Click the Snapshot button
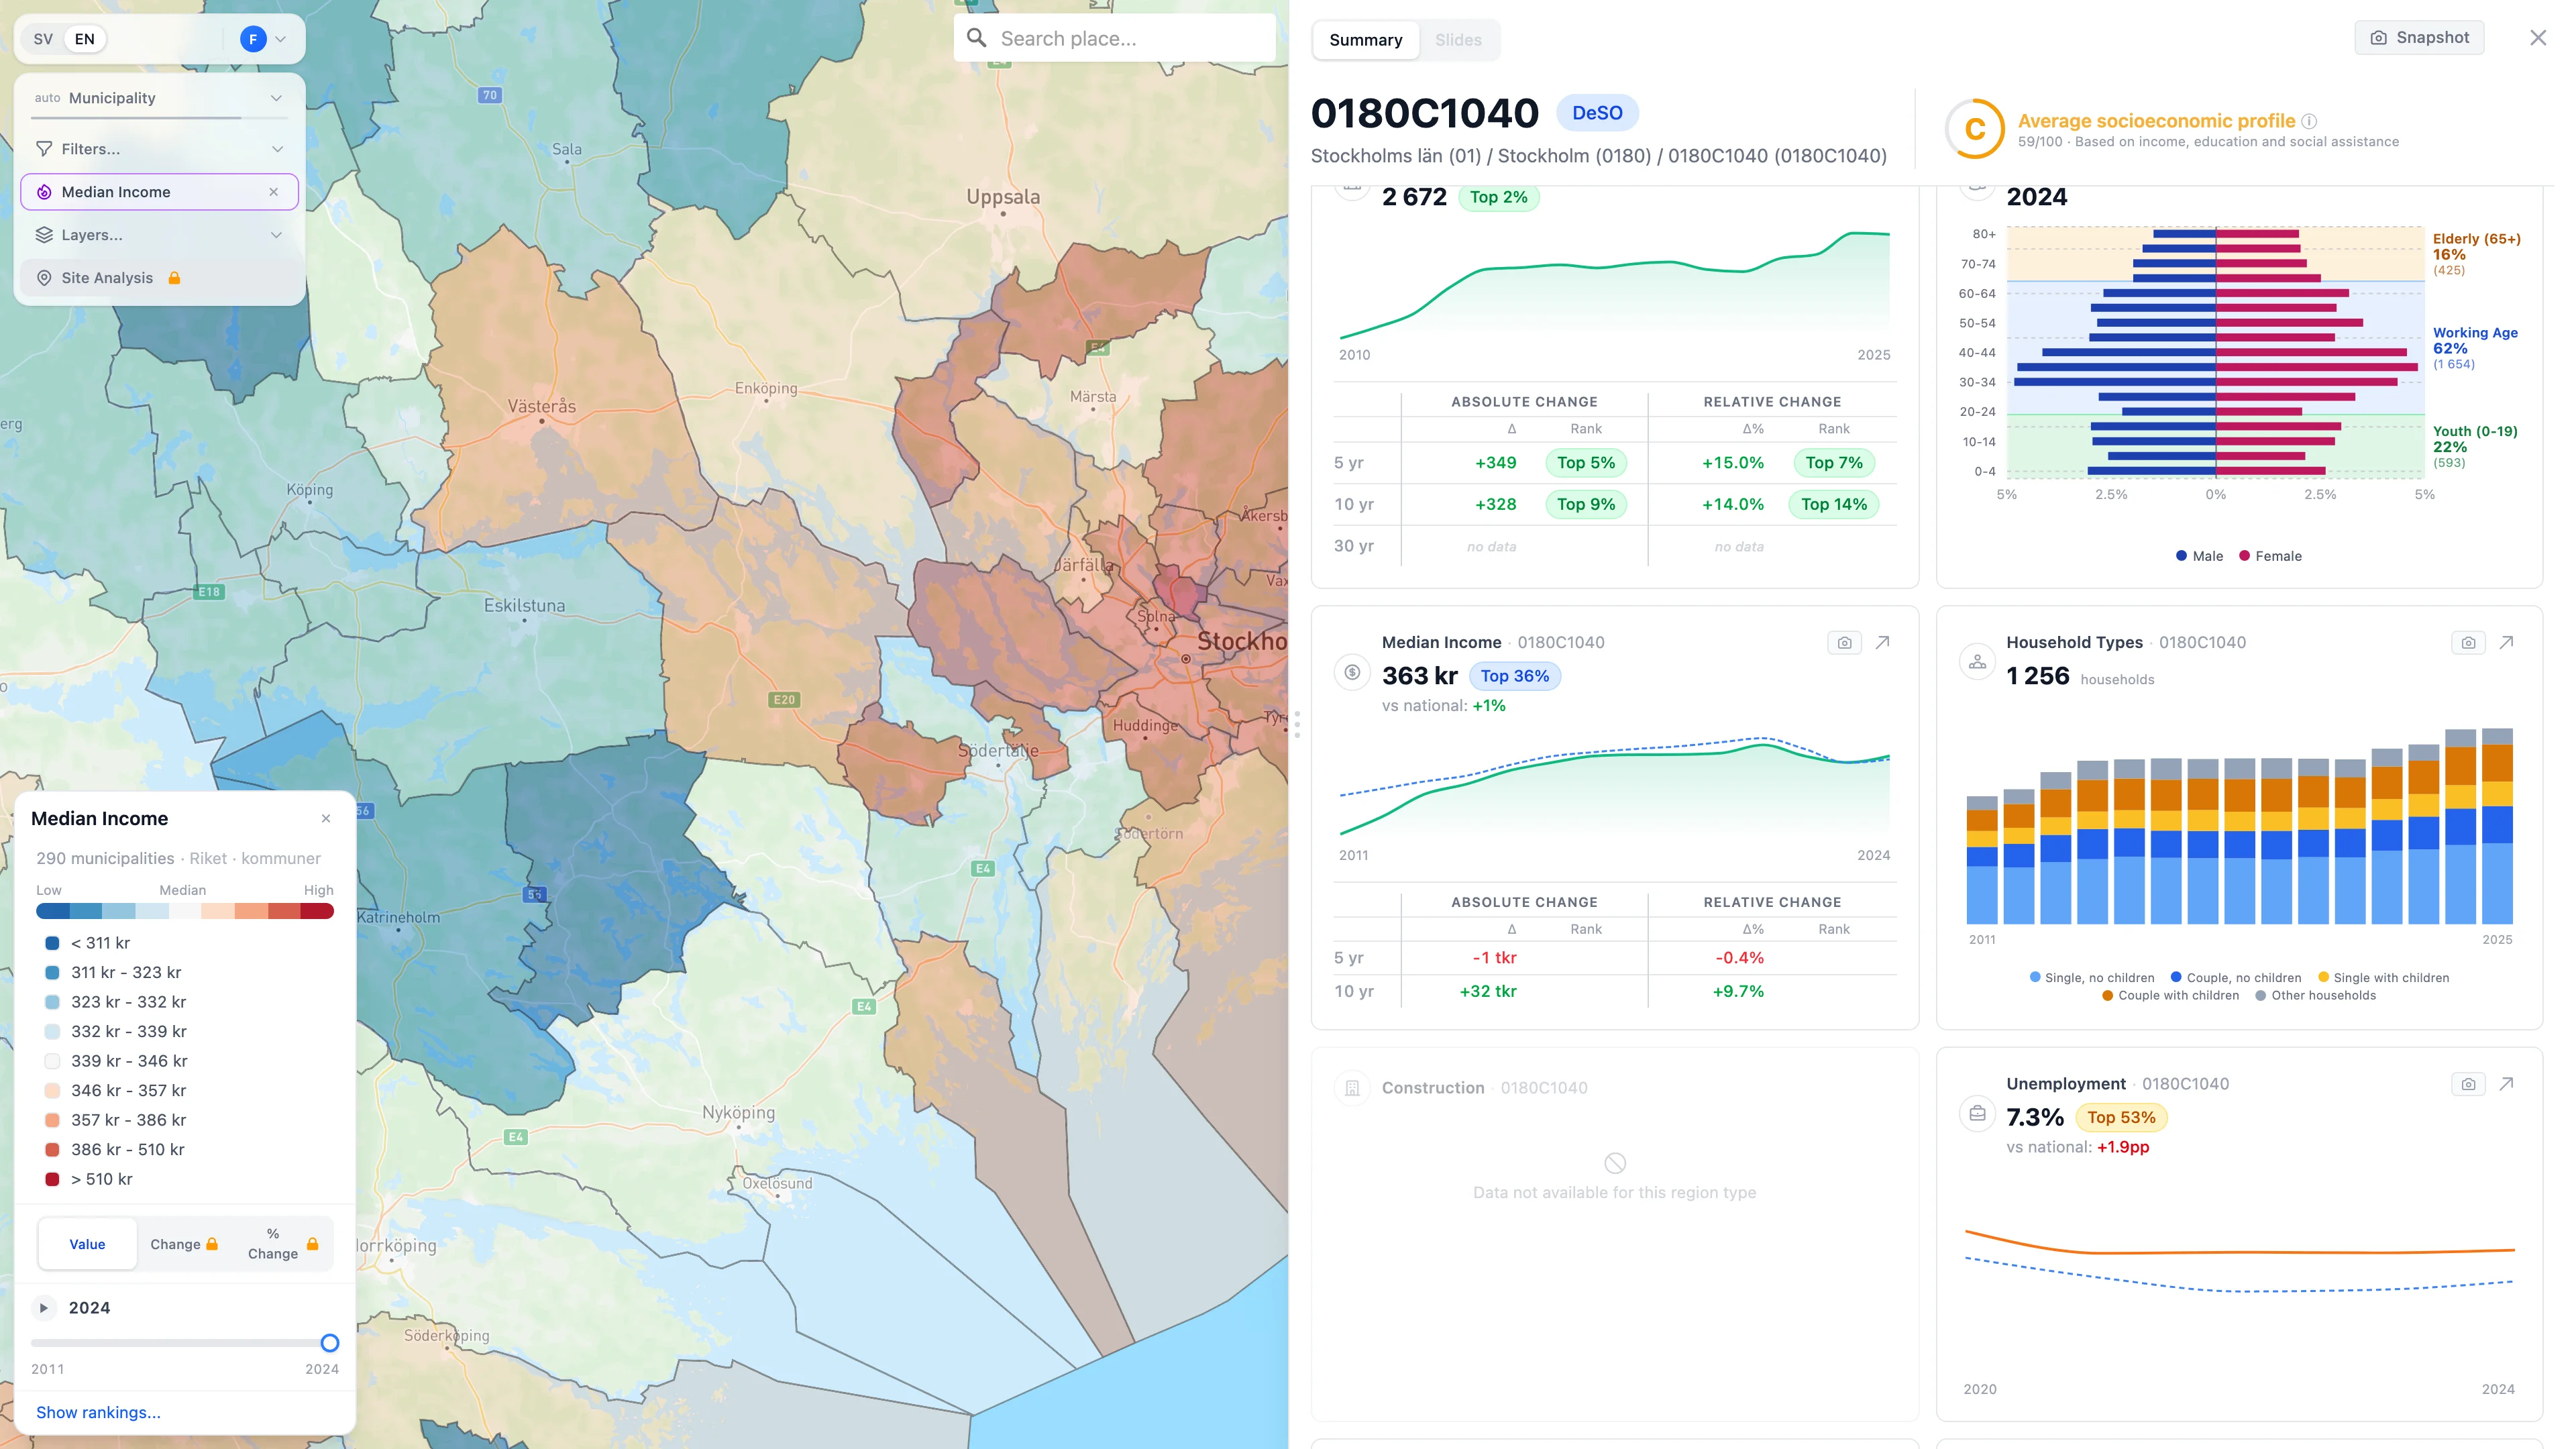The width and height of the screenshot is (2576, 1449). coord(2418,37)
